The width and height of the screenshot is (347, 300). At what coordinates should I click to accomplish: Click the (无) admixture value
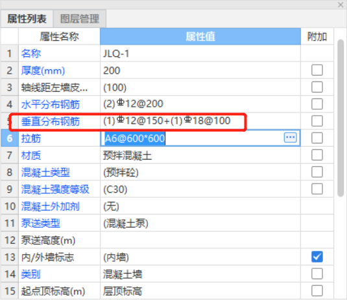tap(200, 206)
